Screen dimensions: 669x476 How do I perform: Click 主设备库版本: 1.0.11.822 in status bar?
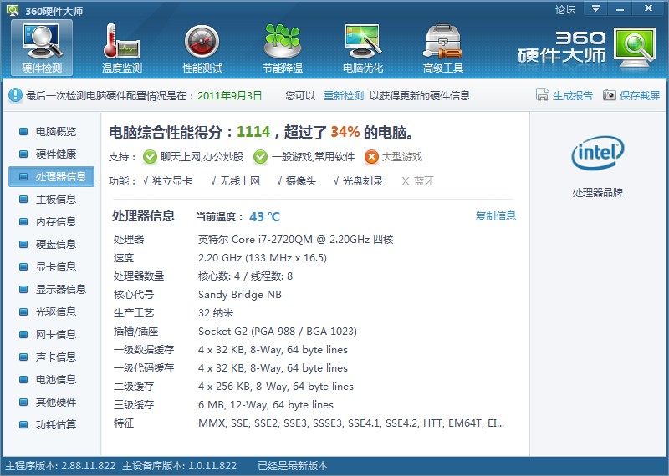[179, 466]
